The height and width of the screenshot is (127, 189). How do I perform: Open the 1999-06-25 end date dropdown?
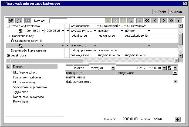(63, 31)
